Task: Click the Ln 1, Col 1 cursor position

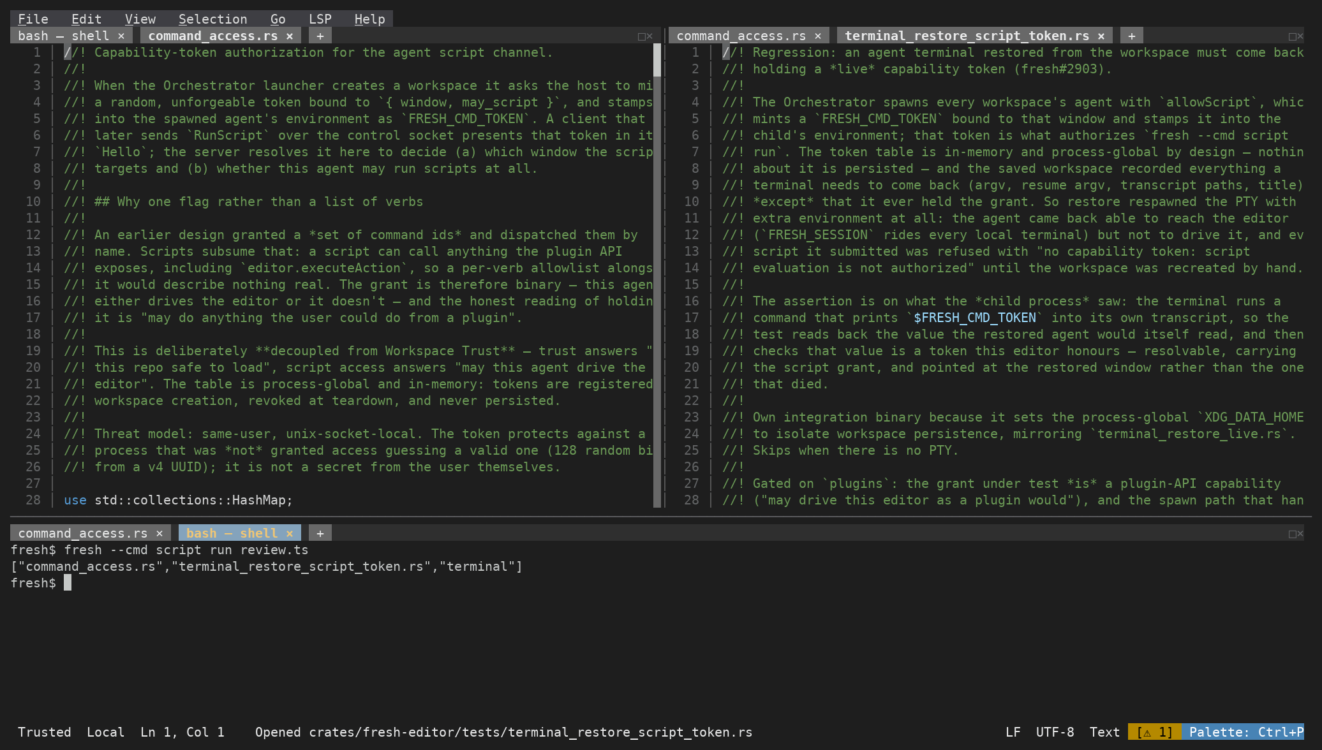Action: 182,732
